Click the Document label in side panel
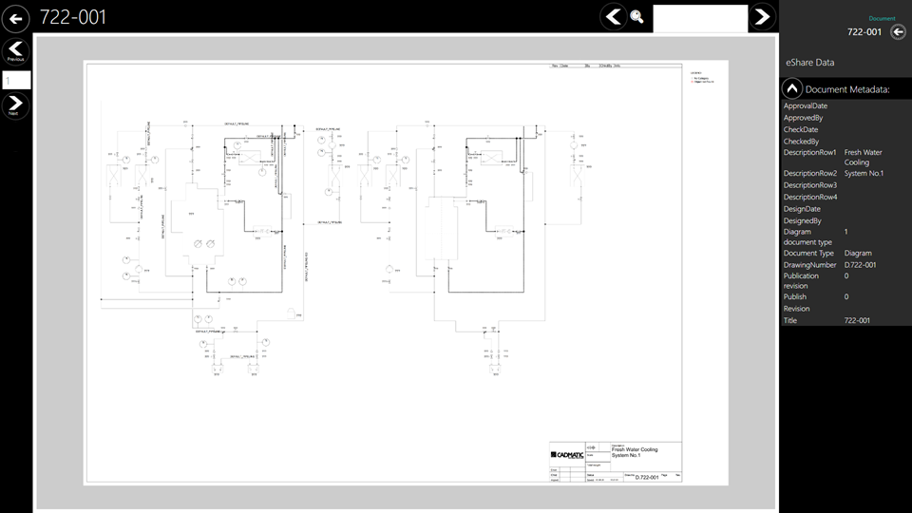Viewport: 912px width, 513px height. (x=882, y=18)
